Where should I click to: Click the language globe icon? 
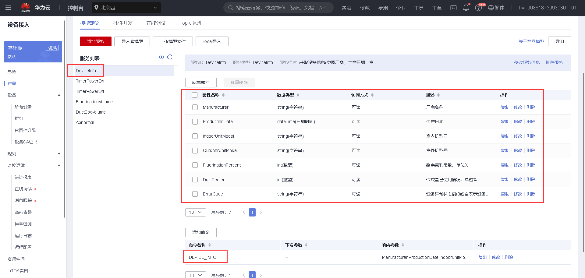(x=491, y=8)
